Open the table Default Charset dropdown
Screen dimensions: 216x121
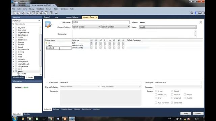[86, 27]
